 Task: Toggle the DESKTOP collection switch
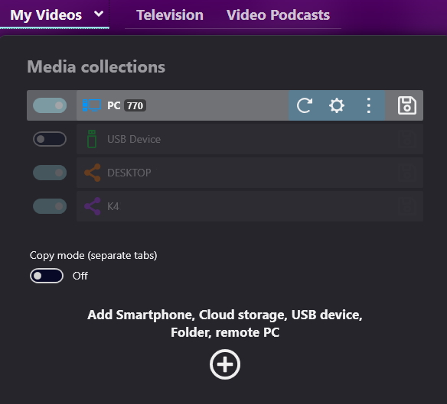click(x=50, y=173)
